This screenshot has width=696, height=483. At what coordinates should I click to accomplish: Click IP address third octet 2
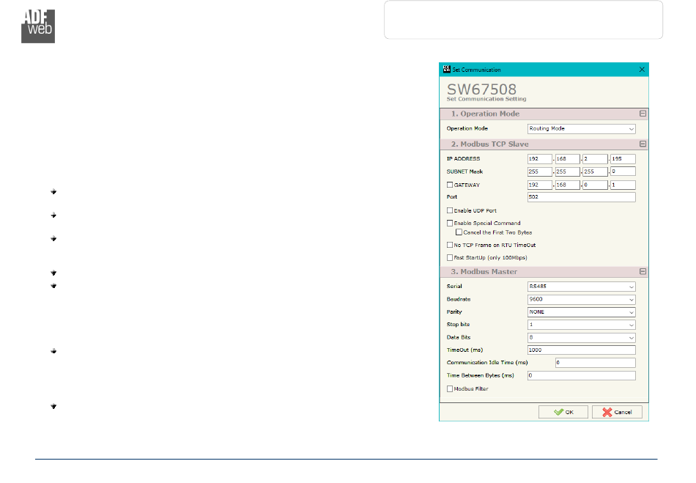coord(595,159)
